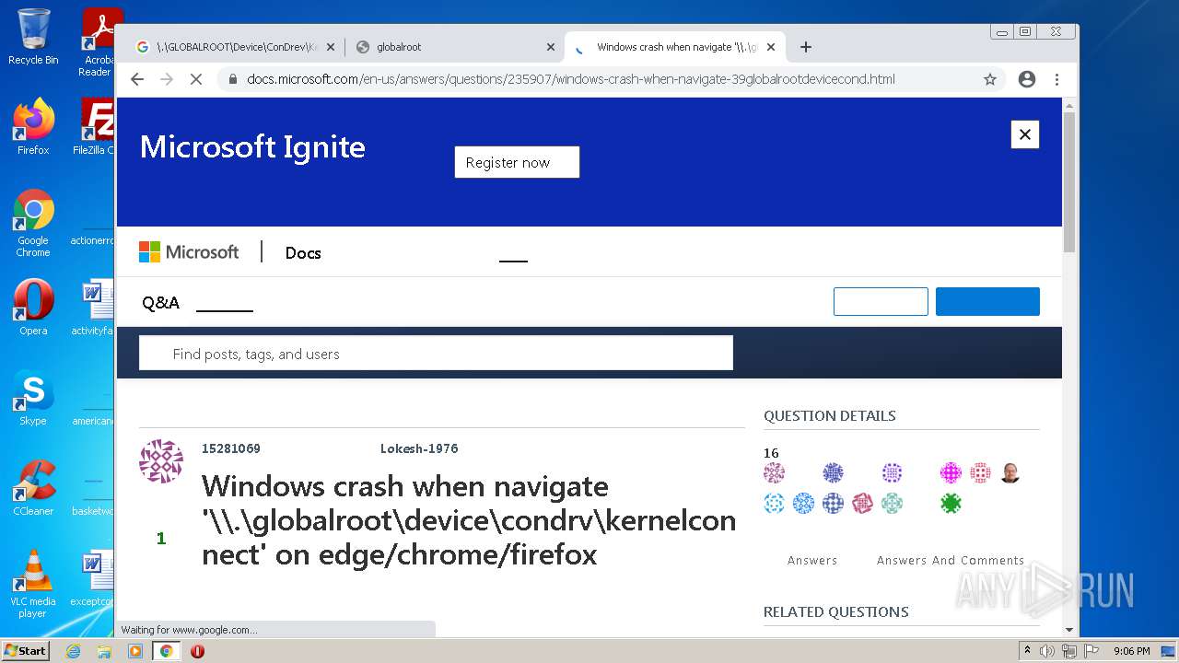Click Chrome taskbar icon
Image resolution: width=1179 pixels, height=663 pixels.
click(166, 651)
